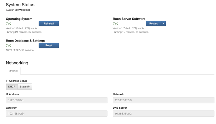Click the Roon Database & Settings OK status
This screenshot has height=124, width=216.
point(8,46)
